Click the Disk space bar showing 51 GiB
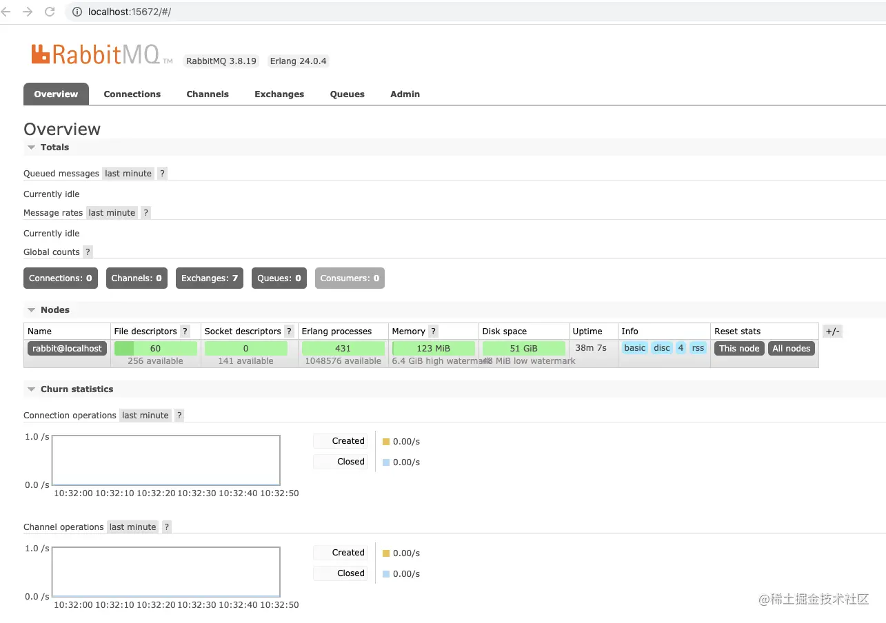Viewport: 886px width, 623px height. [524, 349]
